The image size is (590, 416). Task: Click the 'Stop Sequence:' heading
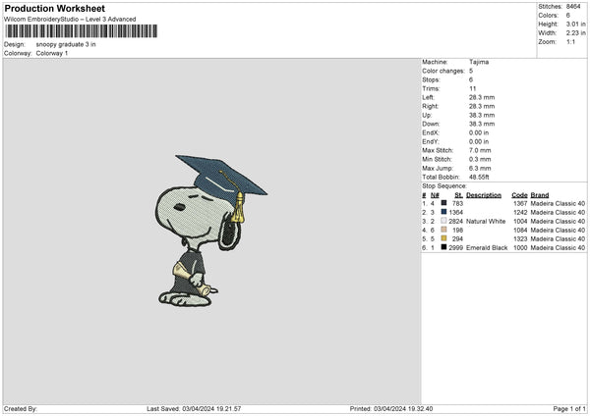444,186
